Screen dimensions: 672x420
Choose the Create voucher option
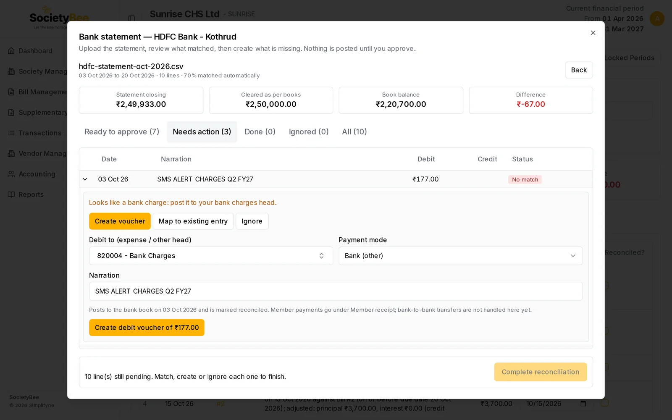pyautogui.click(x=120, y=221)
